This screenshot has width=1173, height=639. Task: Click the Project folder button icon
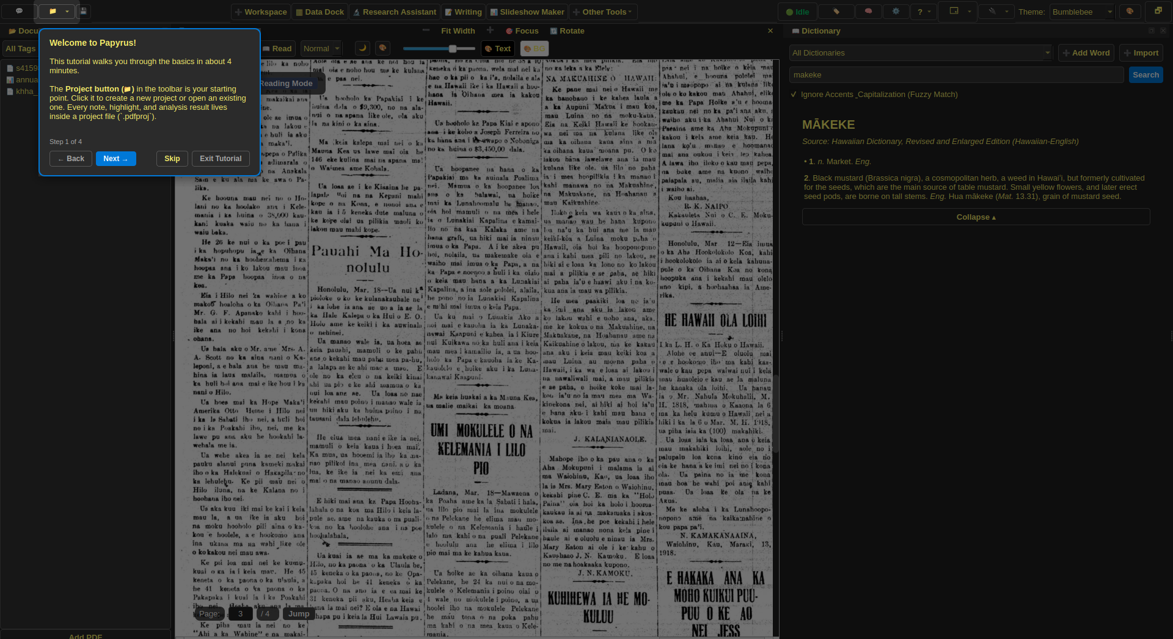[x=52, y=11]
